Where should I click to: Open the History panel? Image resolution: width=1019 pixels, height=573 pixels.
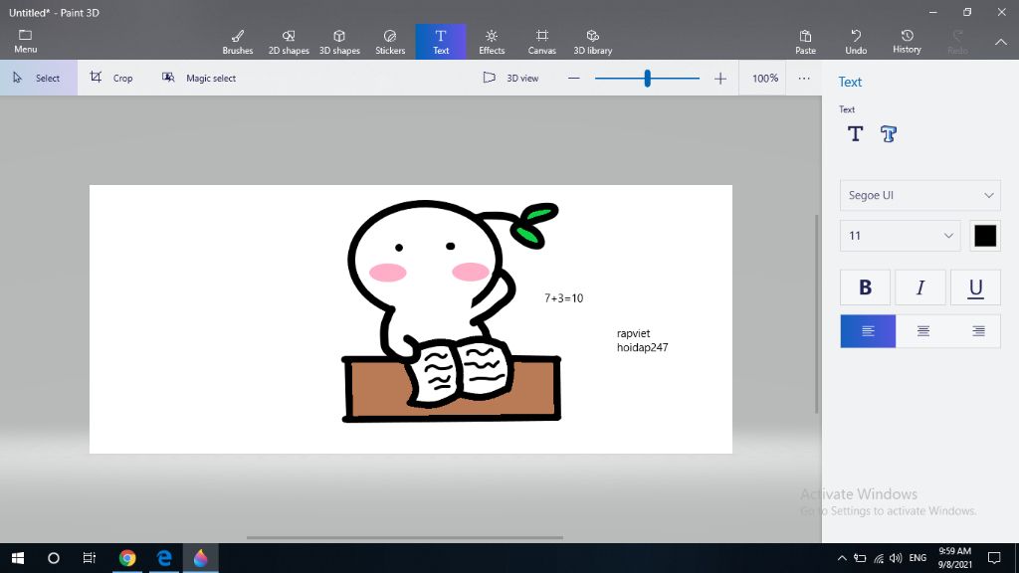907,42
